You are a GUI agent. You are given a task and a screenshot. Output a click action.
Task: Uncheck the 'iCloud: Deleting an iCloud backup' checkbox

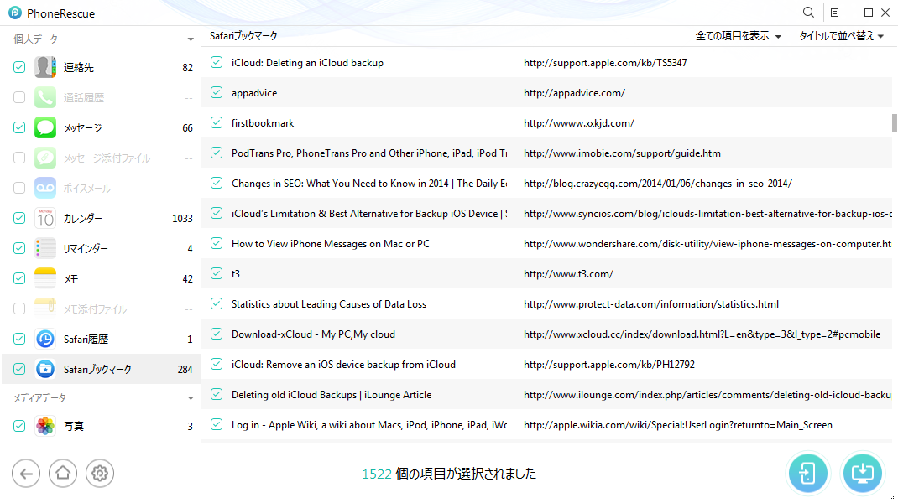217,62
